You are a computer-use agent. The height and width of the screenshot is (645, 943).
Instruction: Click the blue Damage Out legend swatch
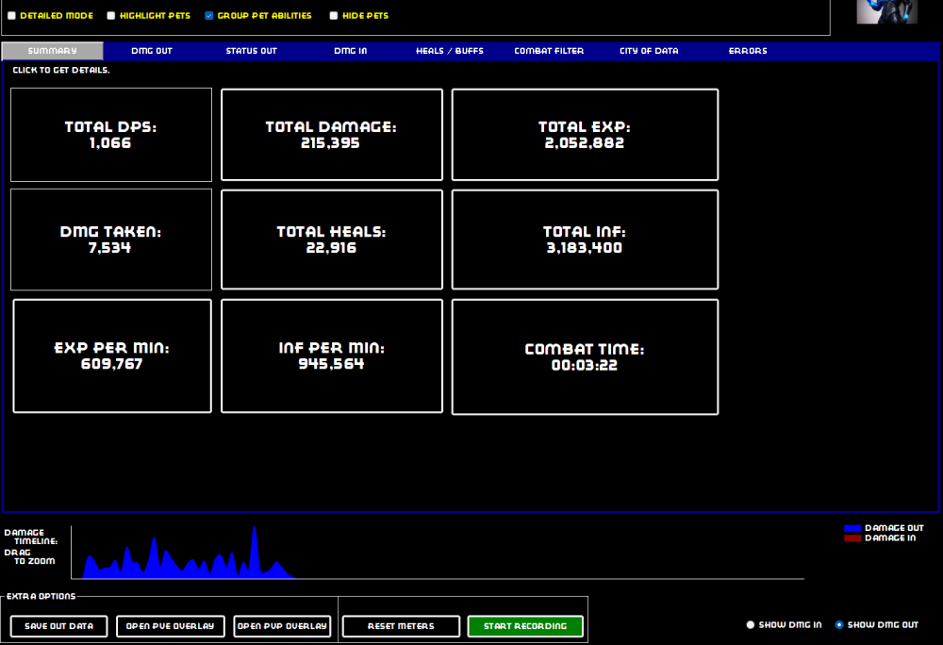pos(852,528)
